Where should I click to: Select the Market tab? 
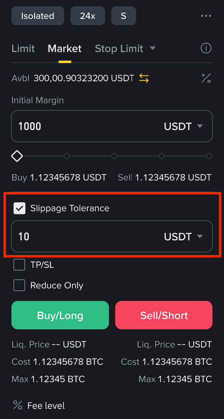65,49
